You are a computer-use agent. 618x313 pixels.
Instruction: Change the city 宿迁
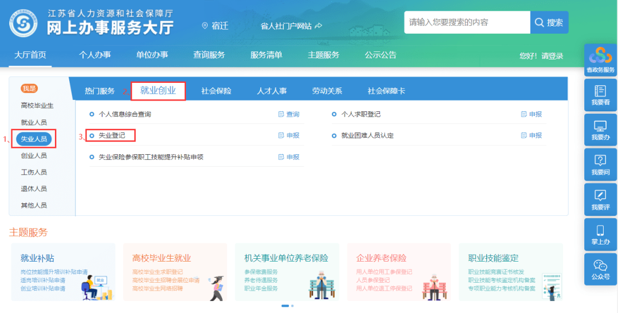(220, 26)
